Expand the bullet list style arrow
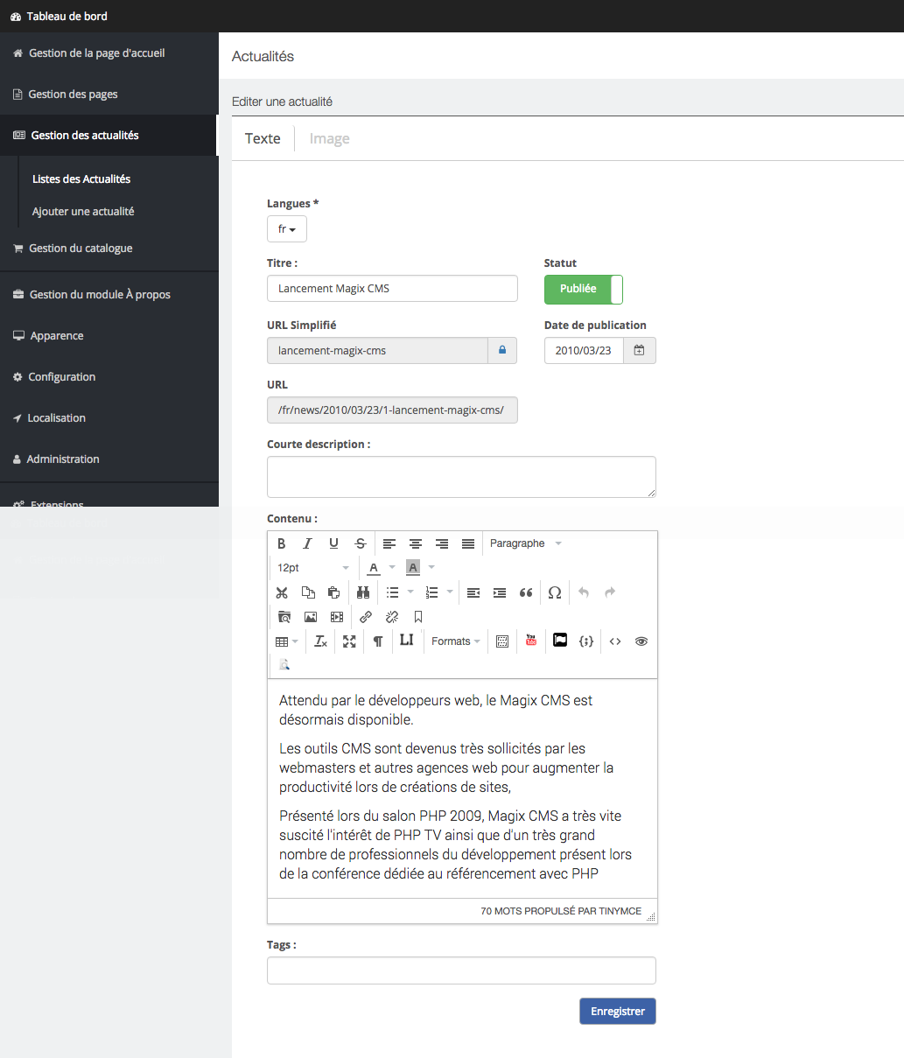The width and height of the screenshot is (904, 1058). (410, 592)
